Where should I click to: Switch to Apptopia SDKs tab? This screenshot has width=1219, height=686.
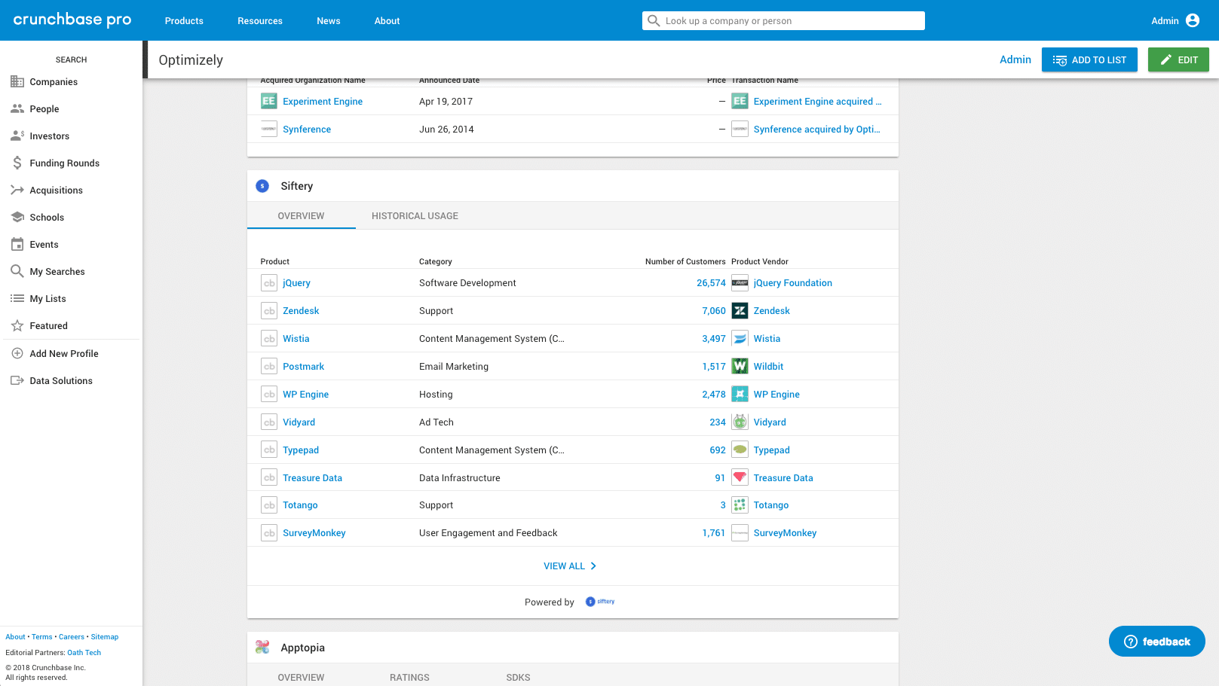pyautogui.click(x=518, y=677)
